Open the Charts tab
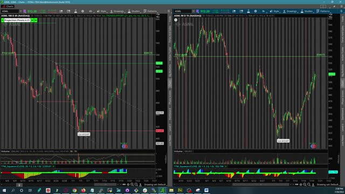 click(x=8, y=6)
